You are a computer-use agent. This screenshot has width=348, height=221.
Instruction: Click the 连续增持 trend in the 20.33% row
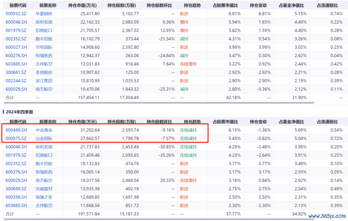188,180
